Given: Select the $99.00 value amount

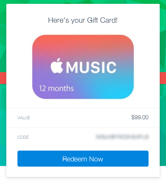Looking at the screenshot, I should (x=140, y=117).
